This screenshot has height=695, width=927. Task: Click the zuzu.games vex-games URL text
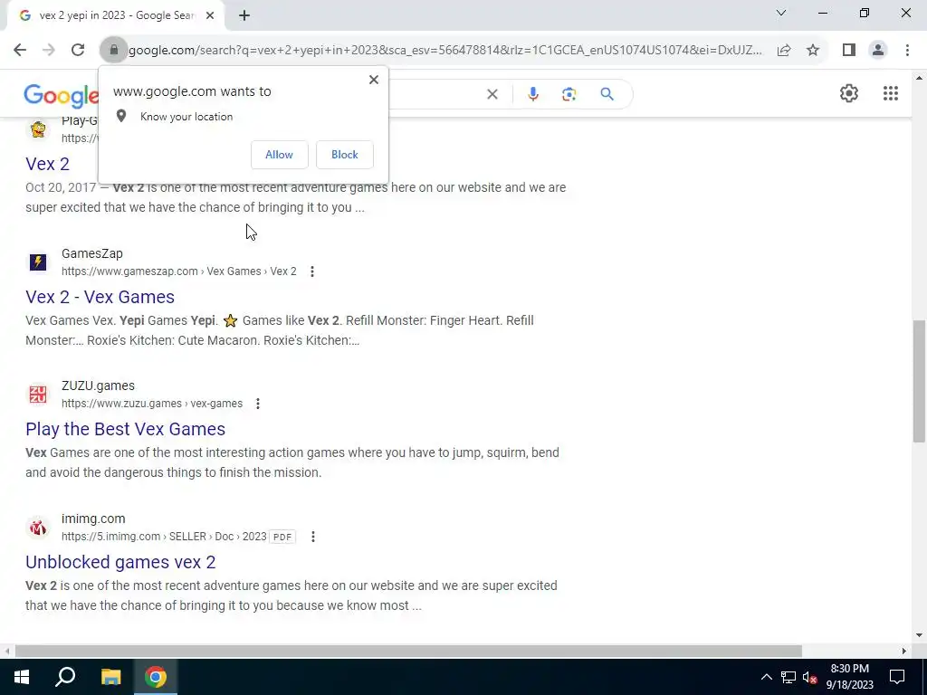point(152,404)
